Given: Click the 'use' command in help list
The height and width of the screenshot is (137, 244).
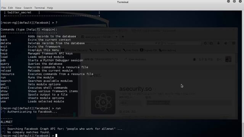Looking at the screenshot, I should pos(3,101).
